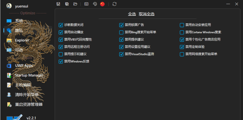
Task: Open the 可选 sidebar label
Action: [x=19, y=50]
